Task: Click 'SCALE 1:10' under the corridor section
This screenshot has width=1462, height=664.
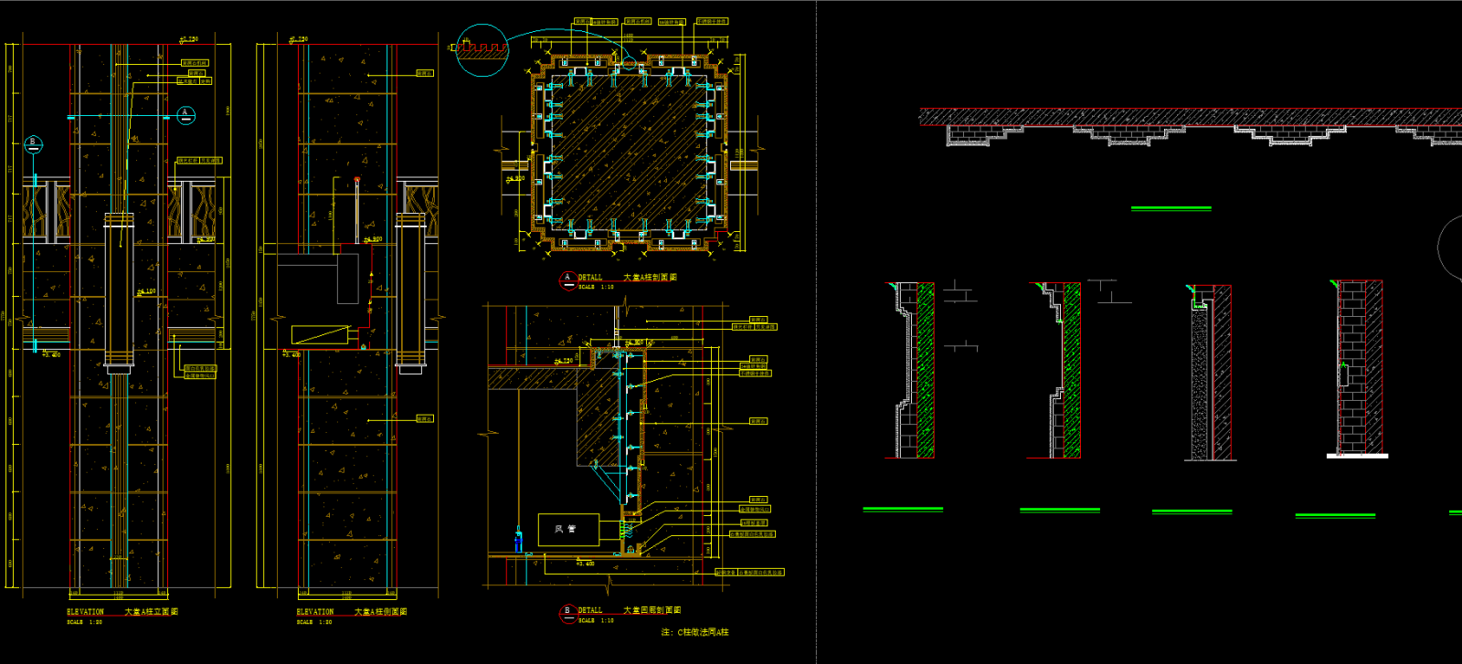Action: [x=596, y=620]
